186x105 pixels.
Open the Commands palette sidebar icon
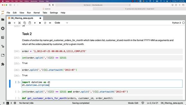pyautogui.click(x=3, y=37)
